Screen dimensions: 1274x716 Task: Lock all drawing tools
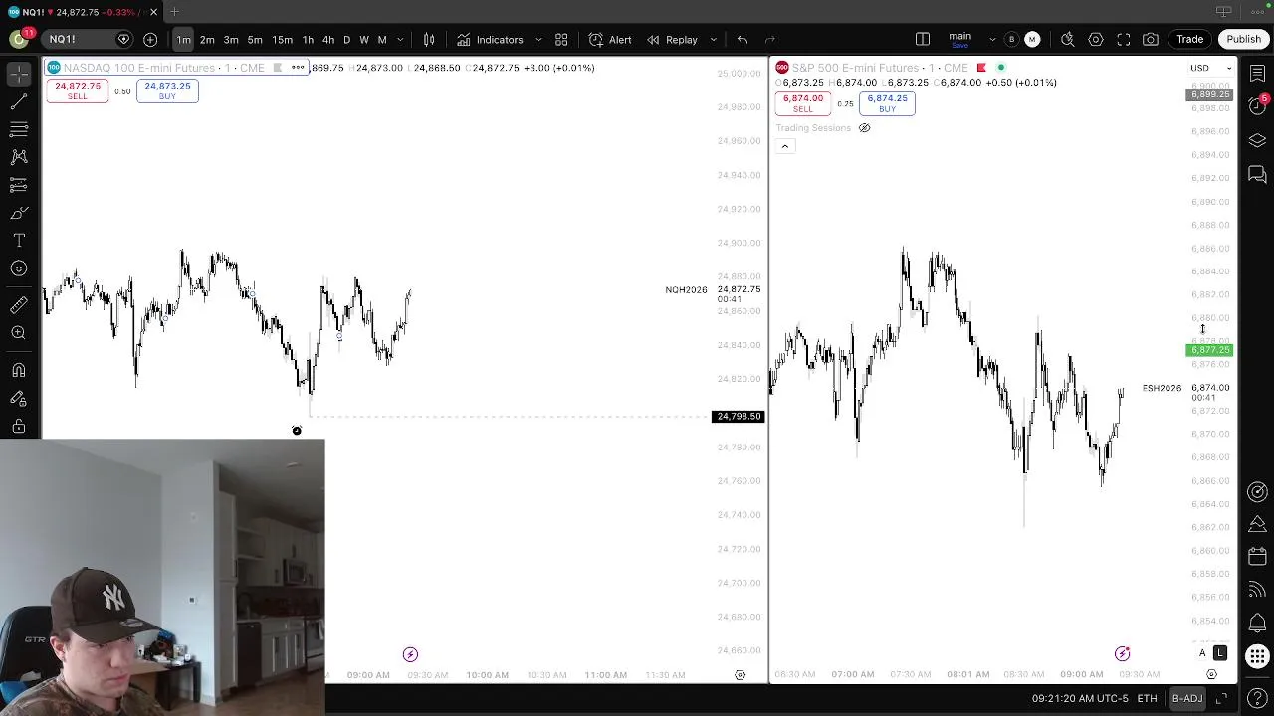(x=18, y=426)
